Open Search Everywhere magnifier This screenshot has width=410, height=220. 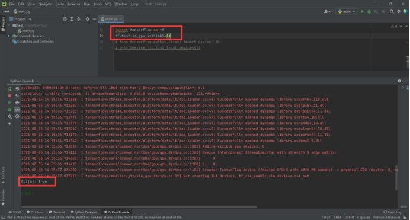pos(392,11)
